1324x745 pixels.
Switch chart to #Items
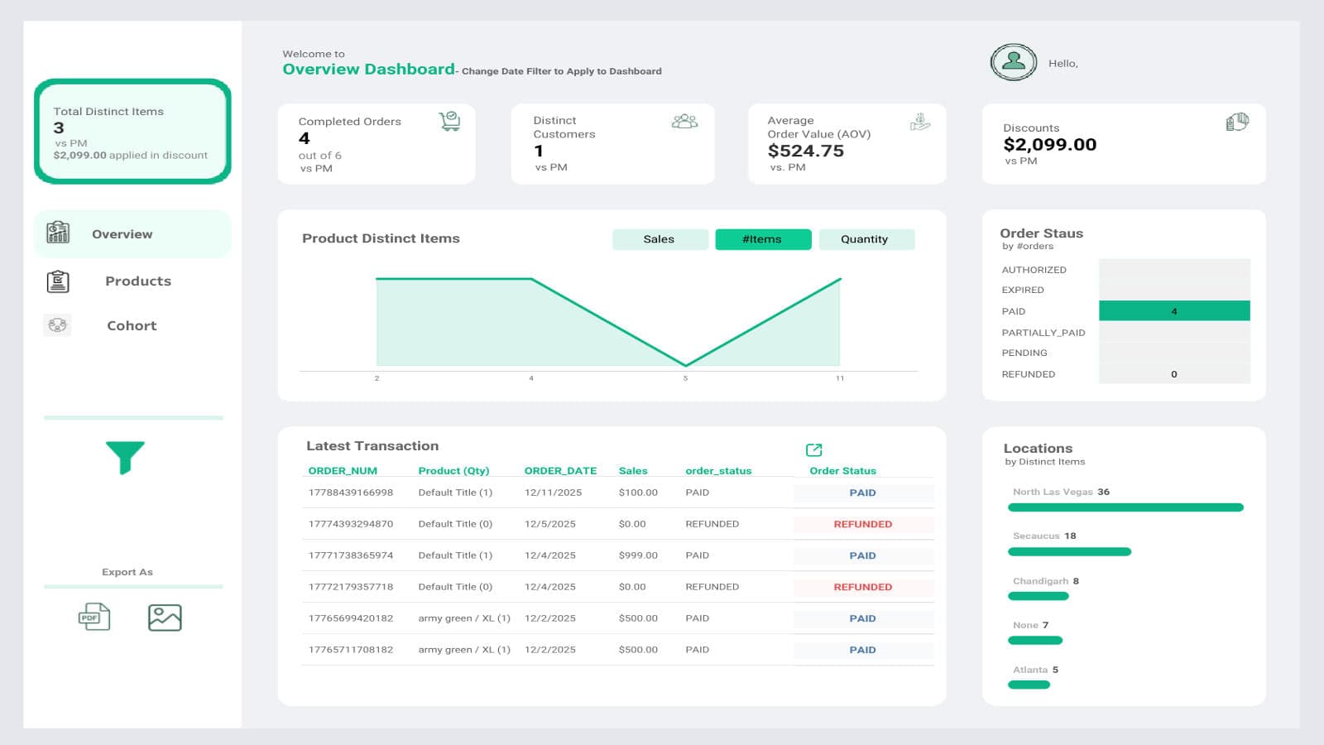coord(763,239)
